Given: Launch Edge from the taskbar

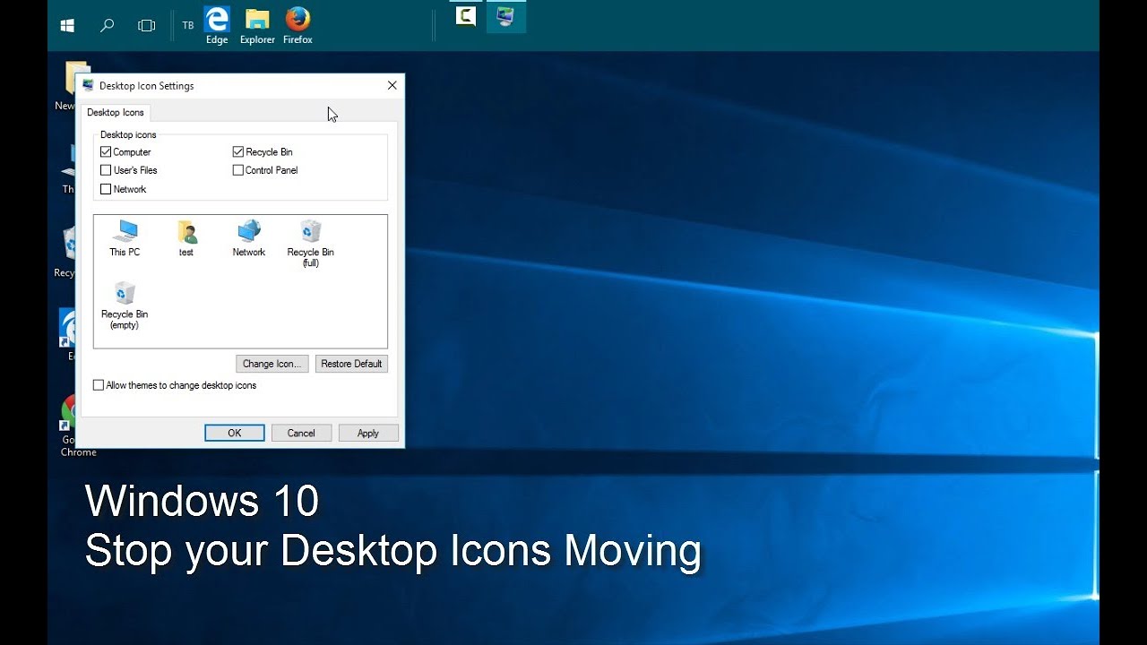Looking at the screenshot, I should coord(217,25).
